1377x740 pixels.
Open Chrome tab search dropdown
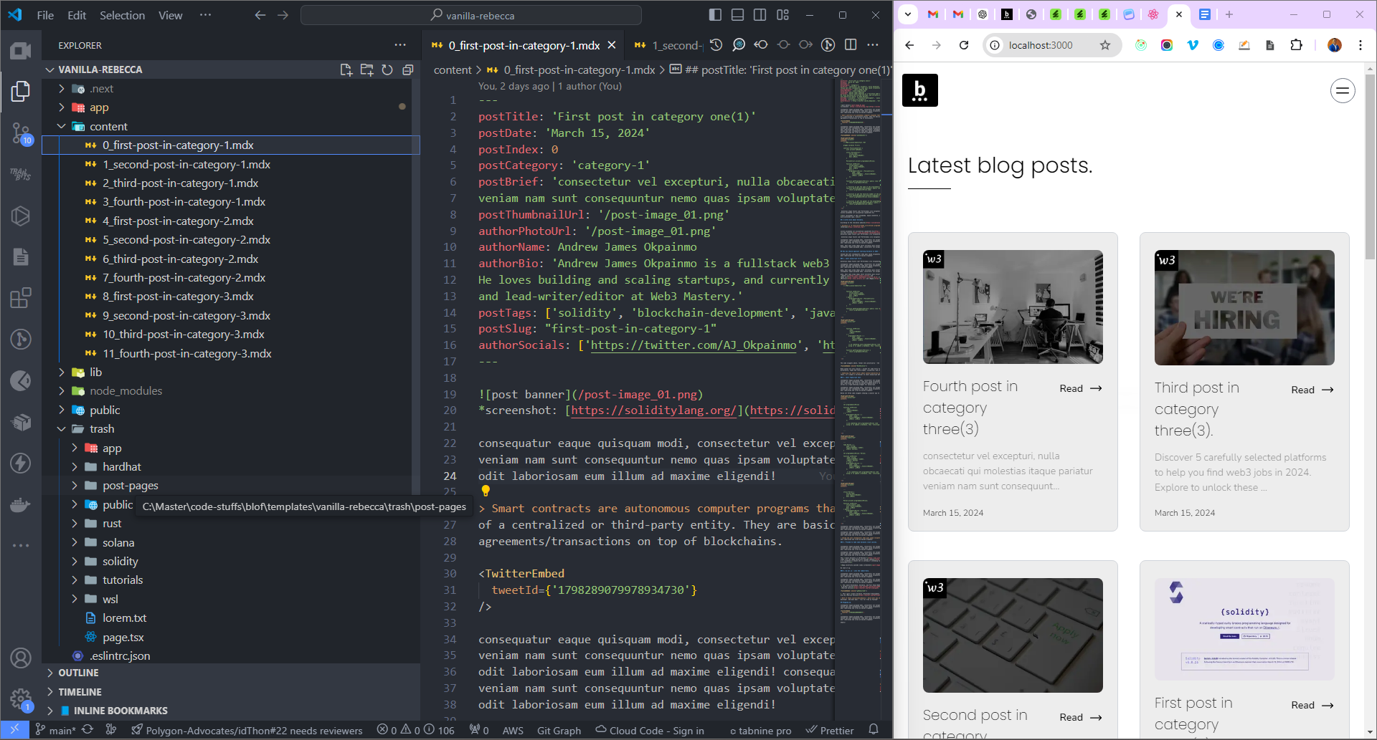click(908, 14)
